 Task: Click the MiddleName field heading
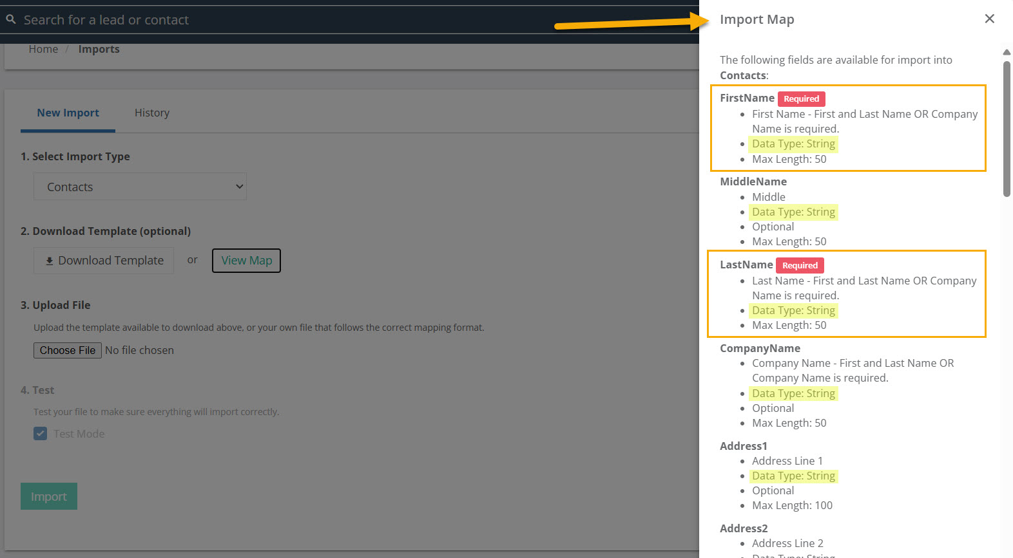[753, 181]
